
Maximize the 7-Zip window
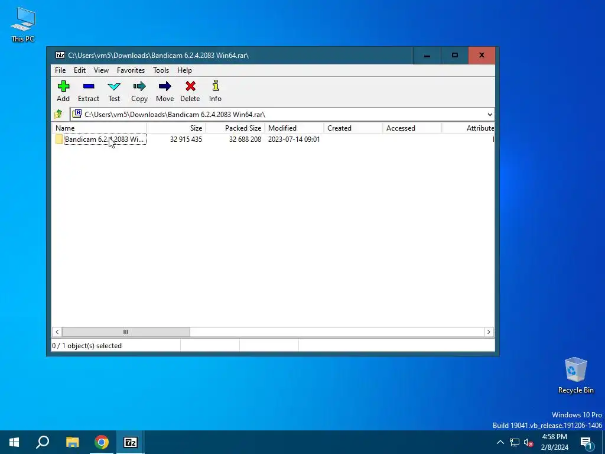[x=454, y=56]
